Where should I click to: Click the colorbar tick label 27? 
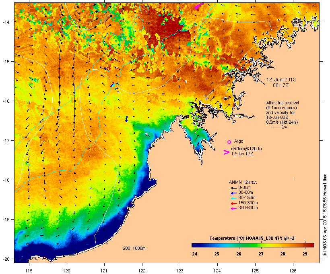[x=261, y=254]
